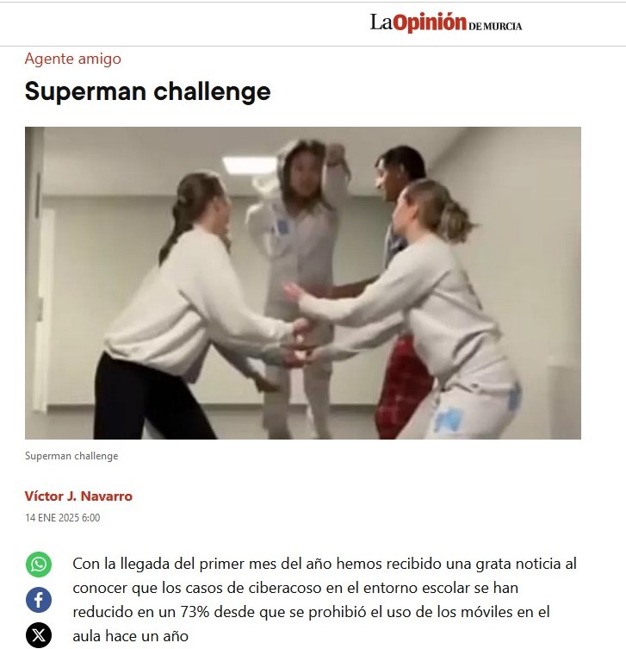Open La Opinión de Murcia homepage logo
Image resolution: width=626 pixels, height=649 pixels.
[446, 22]
